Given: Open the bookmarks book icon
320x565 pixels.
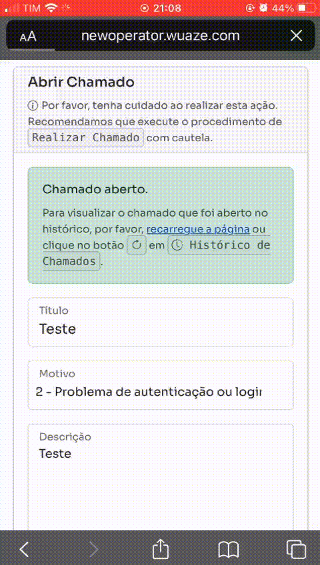Looking at the screenshot, I should [229, 550].
